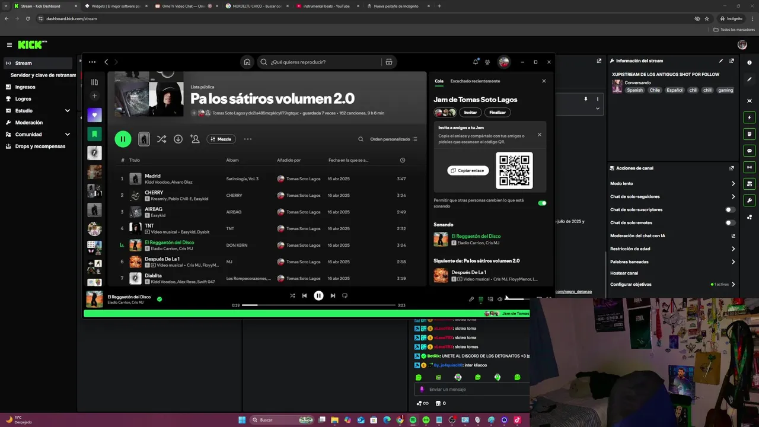Download the playlist

click(178, 139)
